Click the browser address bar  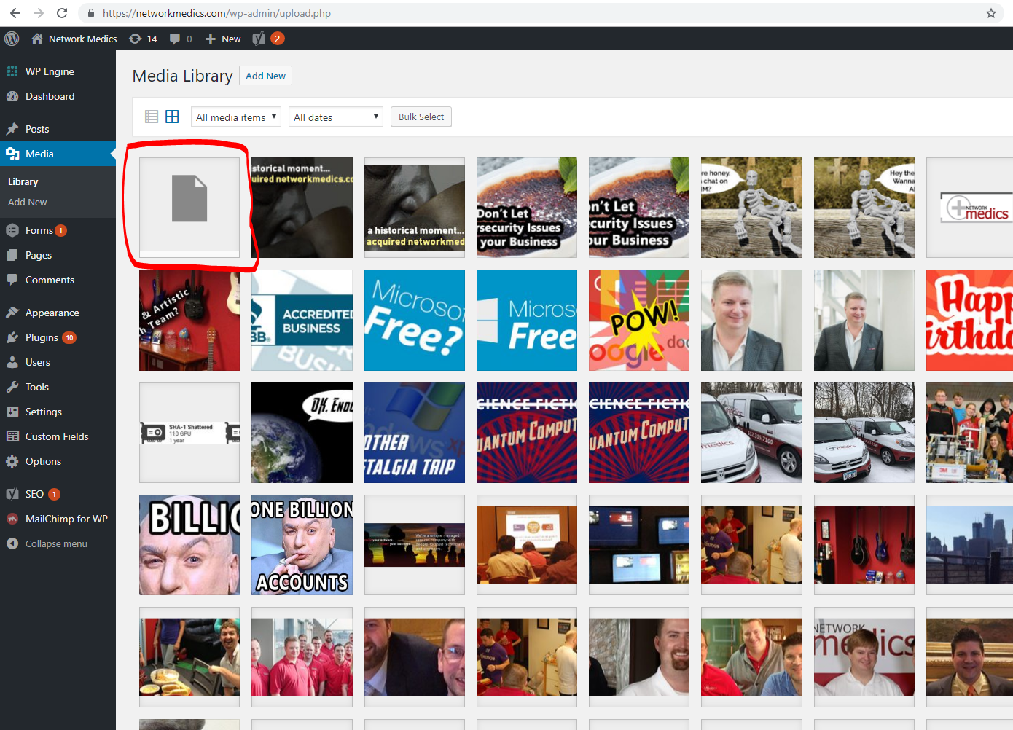510,13
